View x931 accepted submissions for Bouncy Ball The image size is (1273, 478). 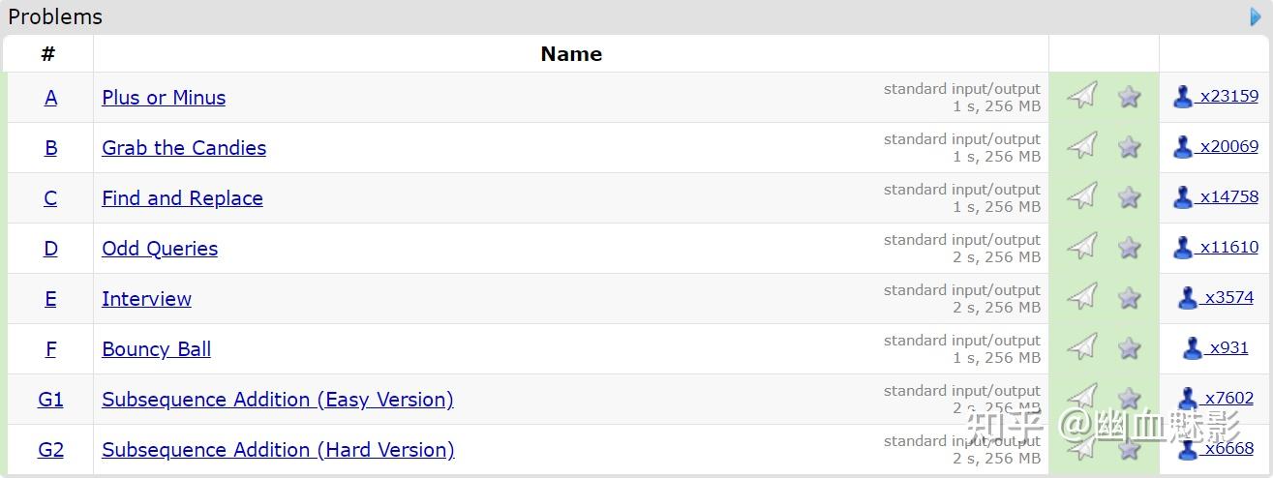pos(1228,347)
